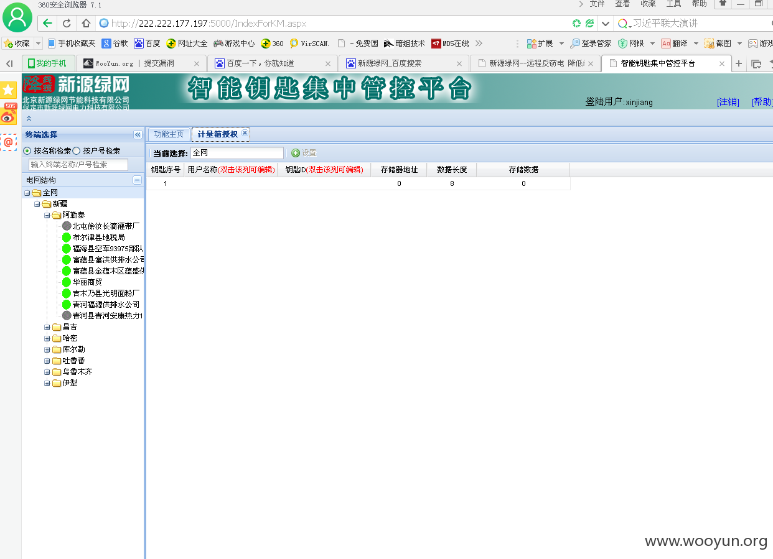Screen dimensions: 773x559
Task: Open the 暗组技术 bookmark
Action: tap(405, 44)
